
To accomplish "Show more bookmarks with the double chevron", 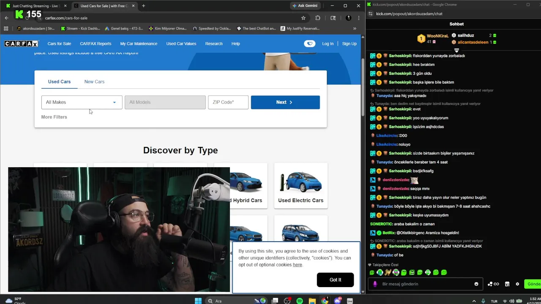I will point(355,29).
